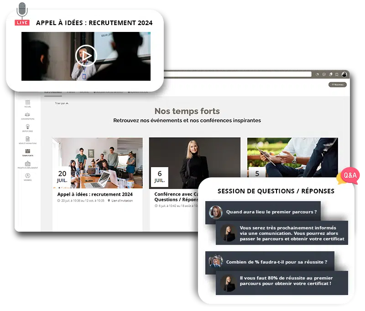The image size is (365, 311).
Task: Open News et Inspirations sidebar icon
Action: (28, 140)
